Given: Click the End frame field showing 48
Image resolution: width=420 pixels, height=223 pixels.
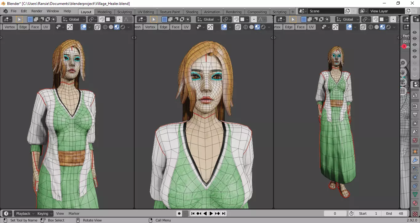Looking at the screenshot, I should coord(395,213).
